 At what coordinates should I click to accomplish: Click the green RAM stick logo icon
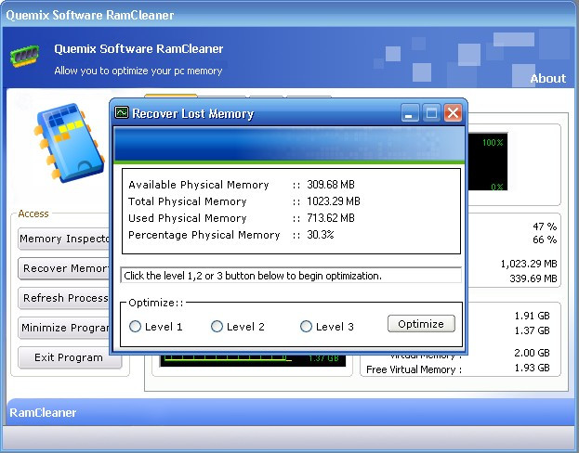click(24, 56)
